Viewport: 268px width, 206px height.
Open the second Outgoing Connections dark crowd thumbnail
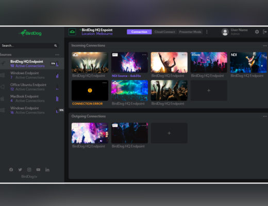click(x=129, y=133)
